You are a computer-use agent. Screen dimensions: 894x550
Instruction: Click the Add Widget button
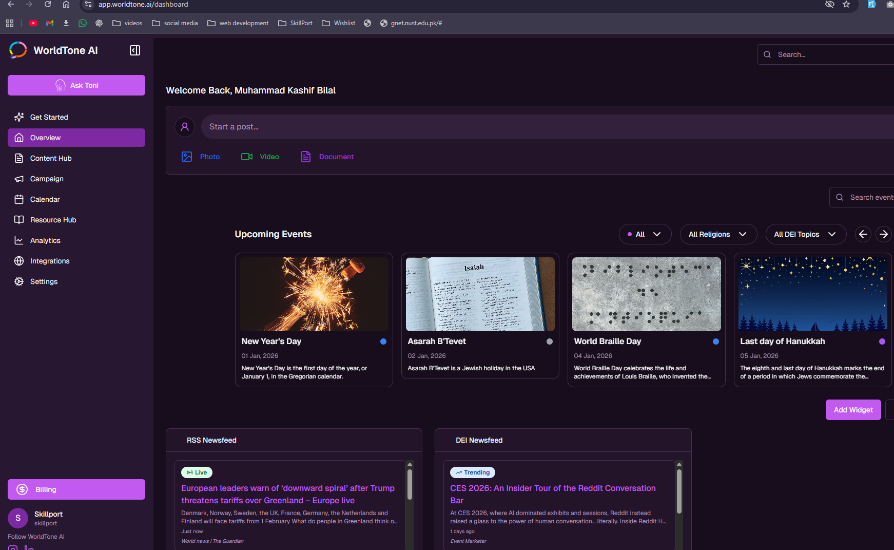(x=853, y=410)
